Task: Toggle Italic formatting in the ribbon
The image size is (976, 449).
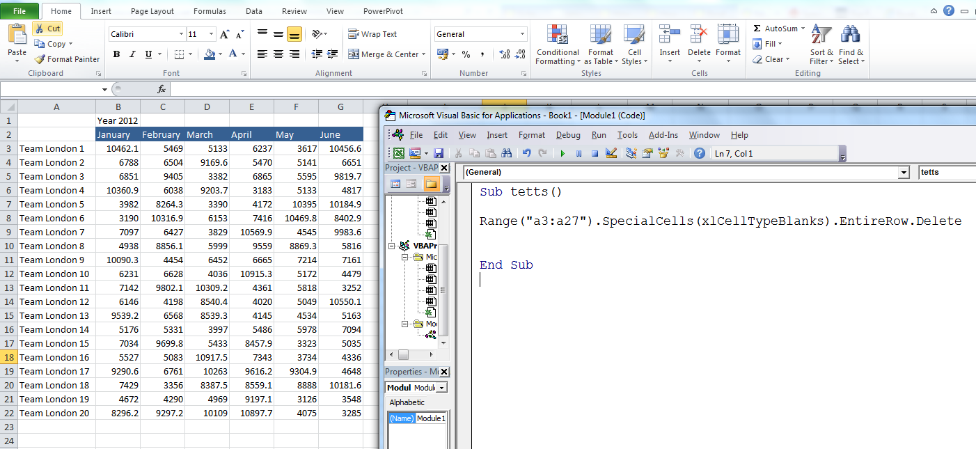Action: click(132, 54)
